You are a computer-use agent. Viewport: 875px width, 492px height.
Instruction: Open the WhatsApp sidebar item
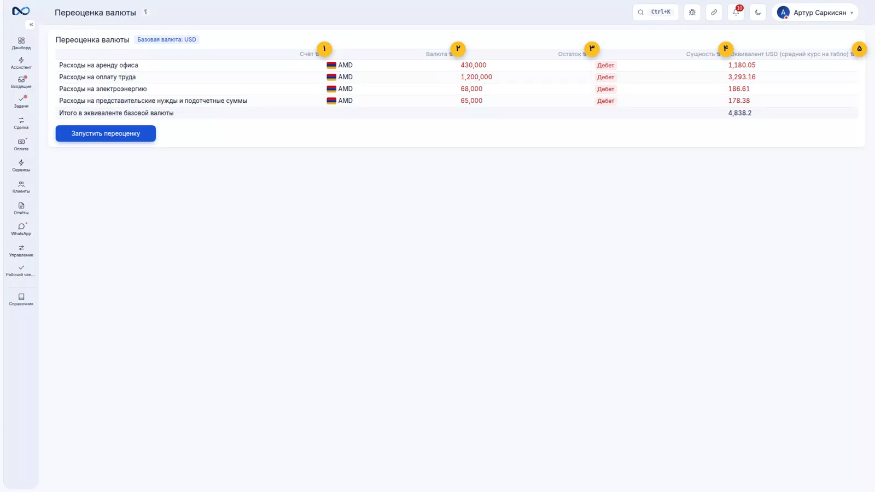(21, 229)
